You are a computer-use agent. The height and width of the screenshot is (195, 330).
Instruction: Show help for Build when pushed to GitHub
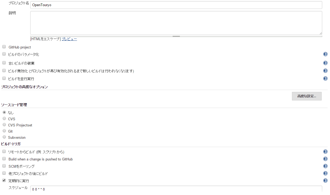(x=325, y=159)
